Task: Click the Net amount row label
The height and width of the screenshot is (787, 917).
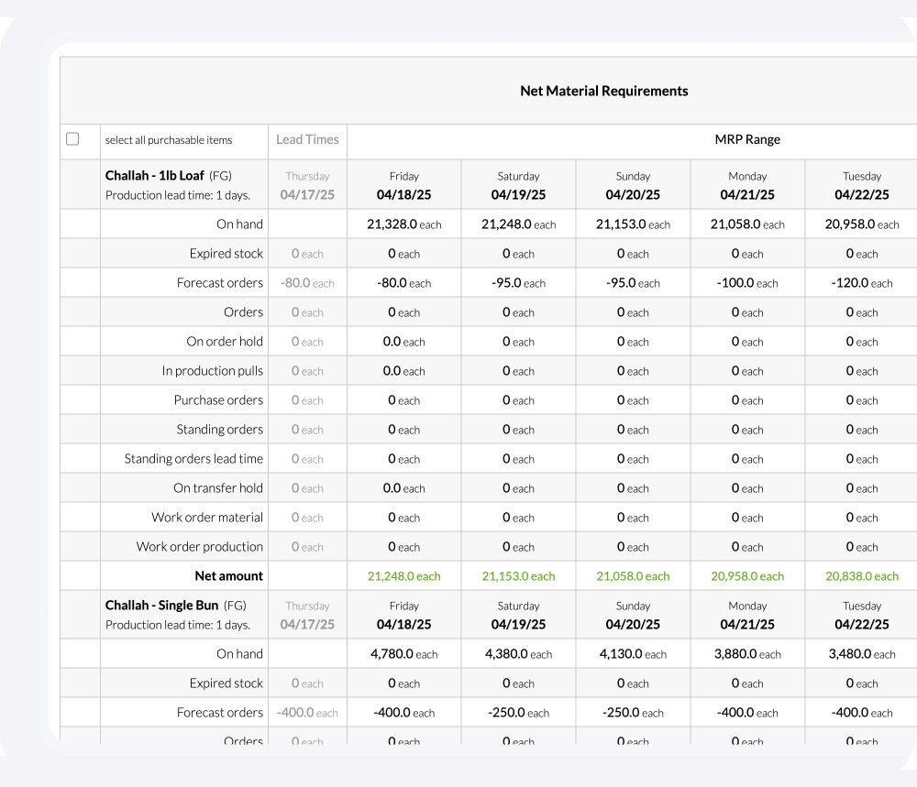Action: pos(228,576)
